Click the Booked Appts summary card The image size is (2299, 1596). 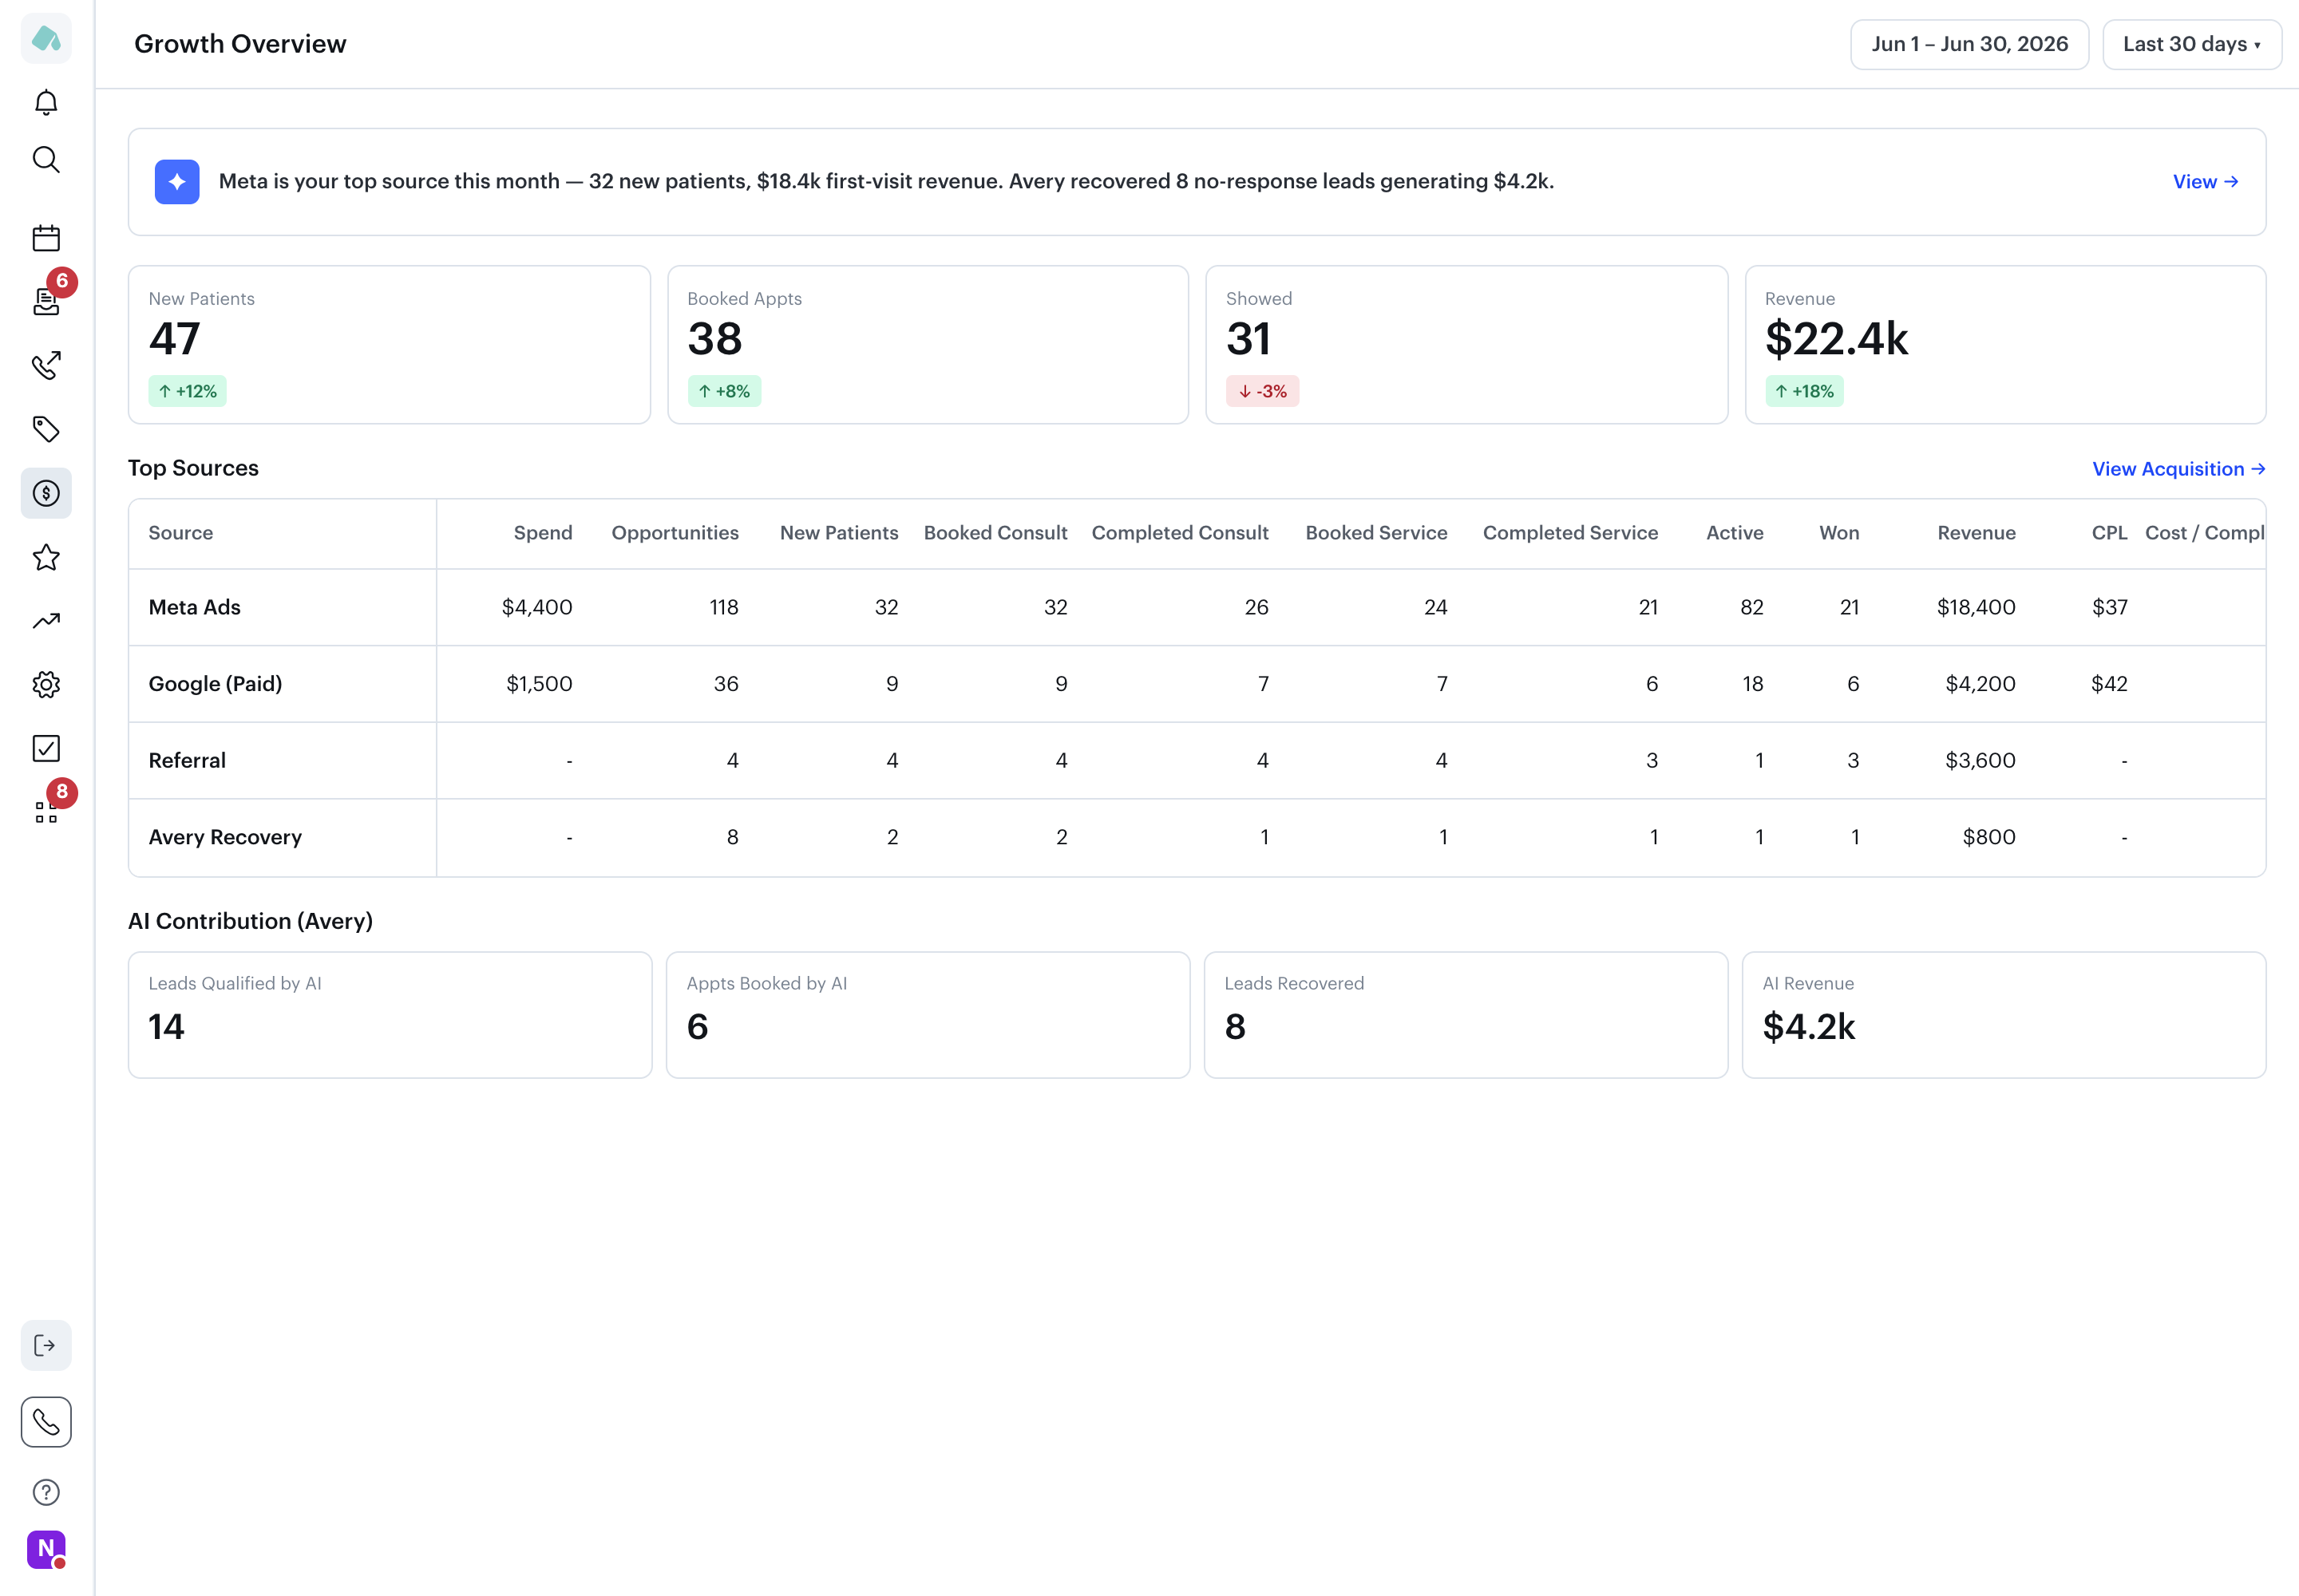(928, 345)
